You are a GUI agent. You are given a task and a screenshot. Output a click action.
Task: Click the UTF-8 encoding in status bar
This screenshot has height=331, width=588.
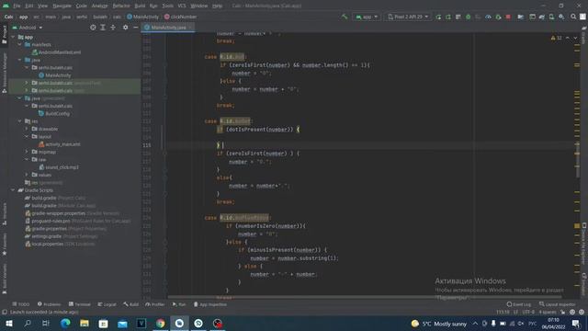pyautogui.click(x=528, y=313)
